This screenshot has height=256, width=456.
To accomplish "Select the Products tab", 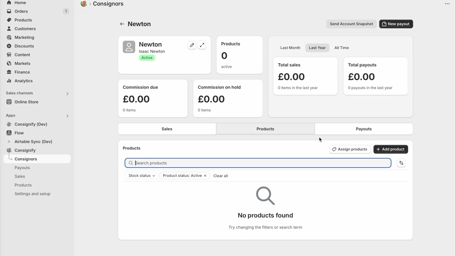I will 265,129.
